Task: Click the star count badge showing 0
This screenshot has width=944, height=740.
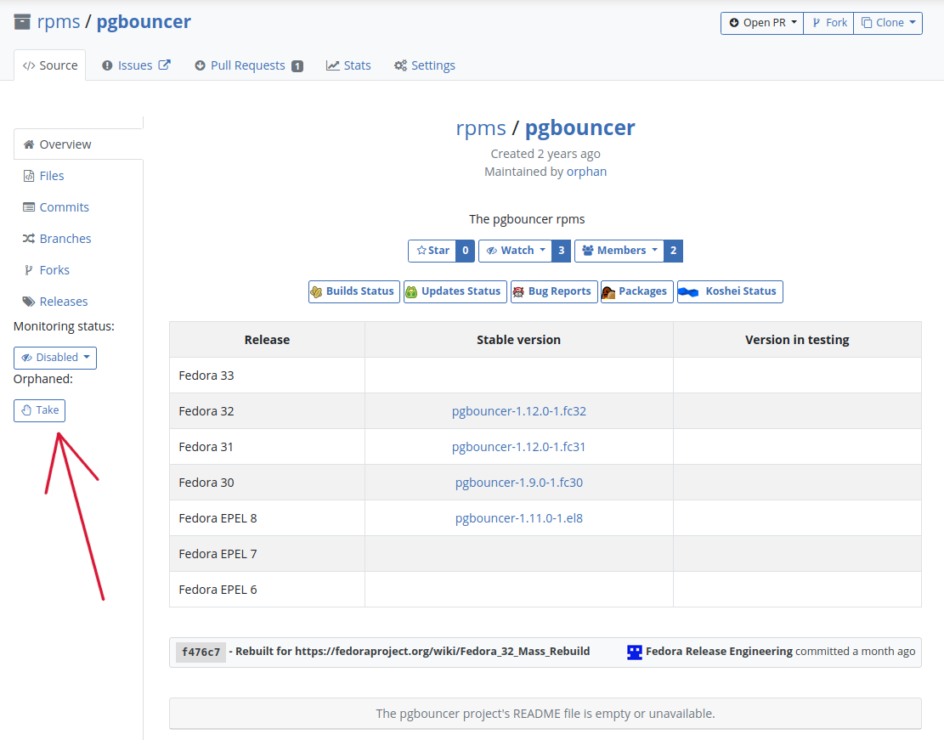Action: tap(466, 251)
